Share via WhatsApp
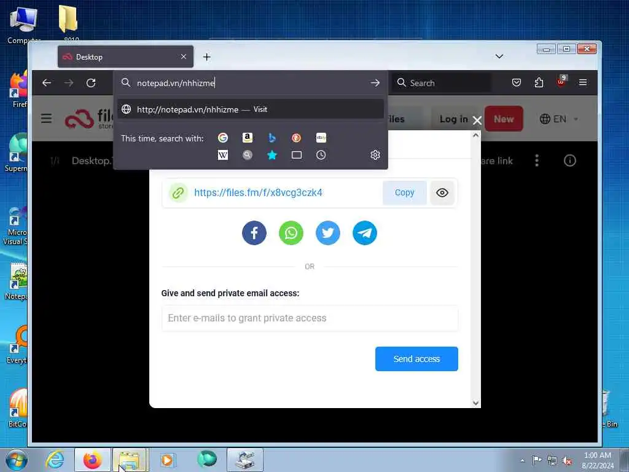Screen dimensions: 629x472 click(291, 233)
